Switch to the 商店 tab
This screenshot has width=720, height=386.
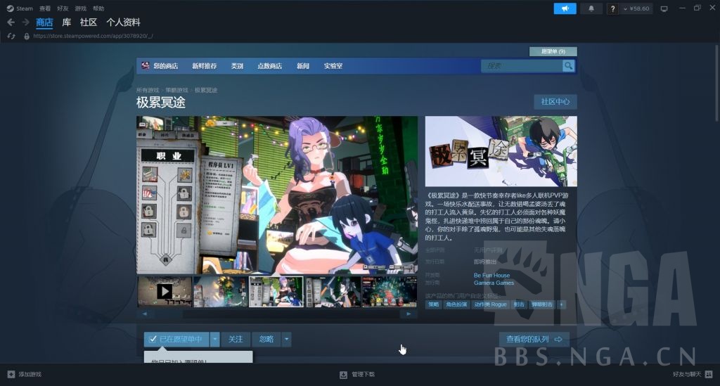click(x=44, y=22)
